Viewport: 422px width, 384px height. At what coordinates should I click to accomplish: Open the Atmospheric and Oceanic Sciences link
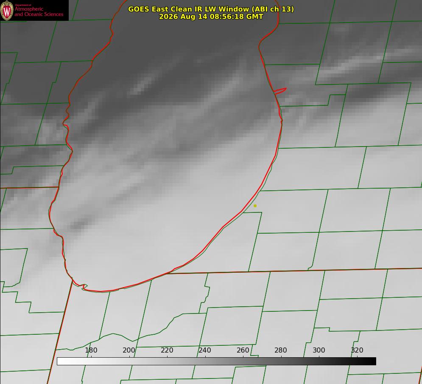39,11
